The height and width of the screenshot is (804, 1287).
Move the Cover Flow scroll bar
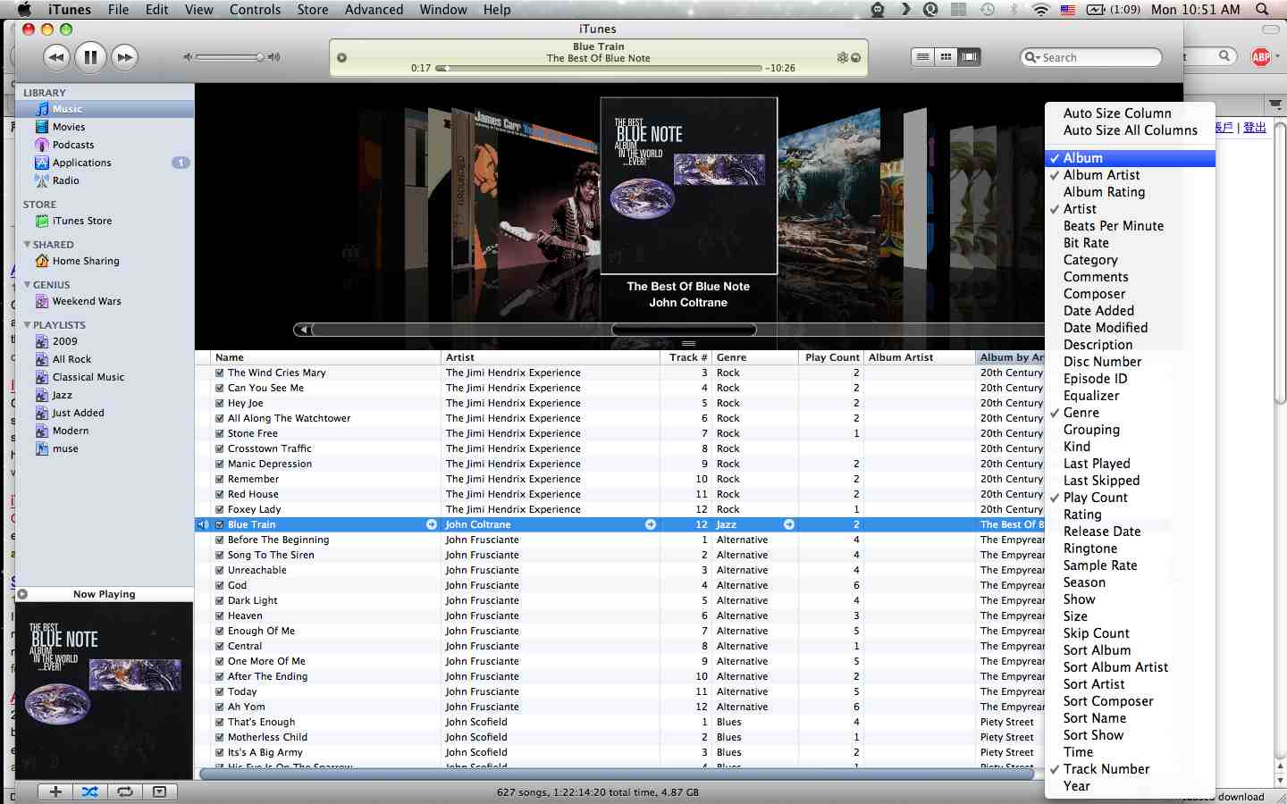pos(684,330)
